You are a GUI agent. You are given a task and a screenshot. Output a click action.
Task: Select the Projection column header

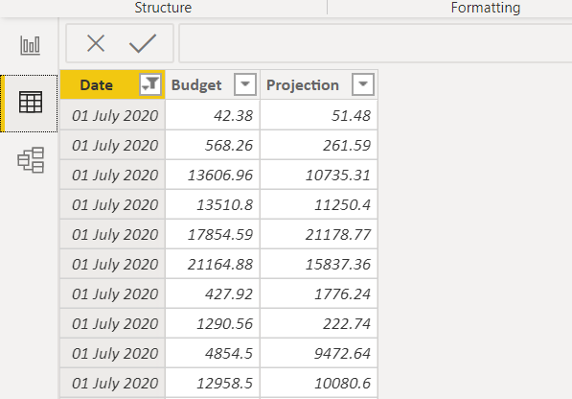coord(319,84)
